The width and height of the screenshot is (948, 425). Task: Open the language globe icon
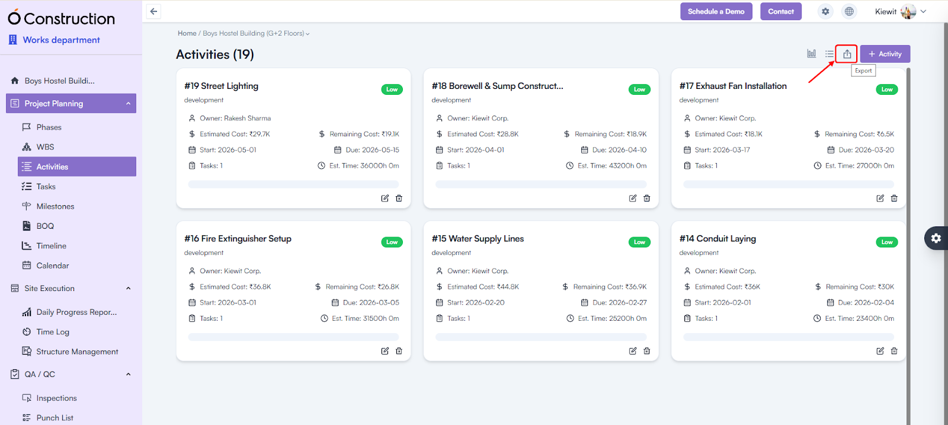click(x=849, y=11)
